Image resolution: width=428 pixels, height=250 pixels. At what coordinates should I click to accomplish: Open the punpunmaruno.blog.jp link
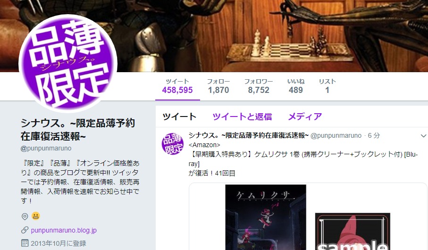(x=64, y=230)
